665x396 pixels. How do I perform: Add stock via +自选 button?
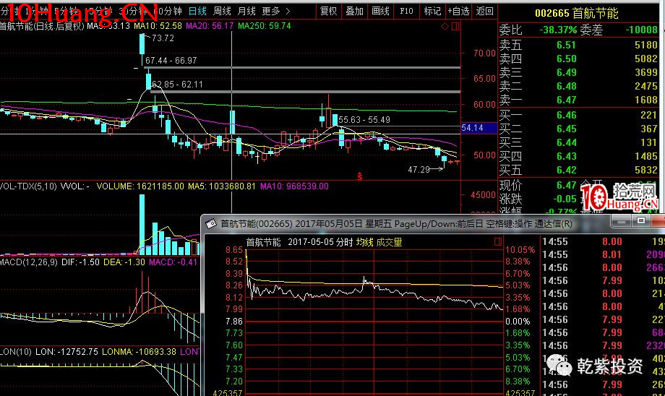click(458, 12)
